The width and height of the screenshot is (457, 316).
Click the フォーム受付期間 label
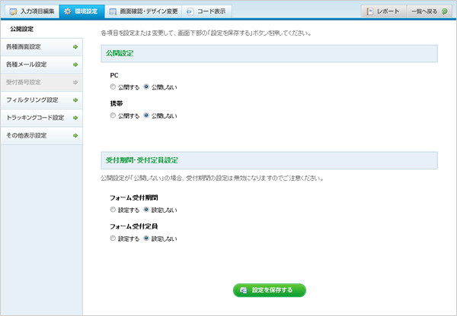pos(134,197)
